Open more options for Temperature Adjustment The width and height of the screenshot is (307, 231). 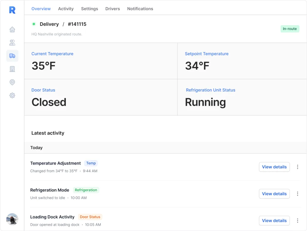297,167
